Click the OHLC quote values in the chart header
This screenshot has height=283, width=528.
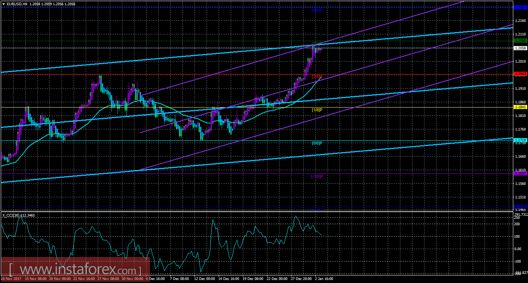coord(52,3)
